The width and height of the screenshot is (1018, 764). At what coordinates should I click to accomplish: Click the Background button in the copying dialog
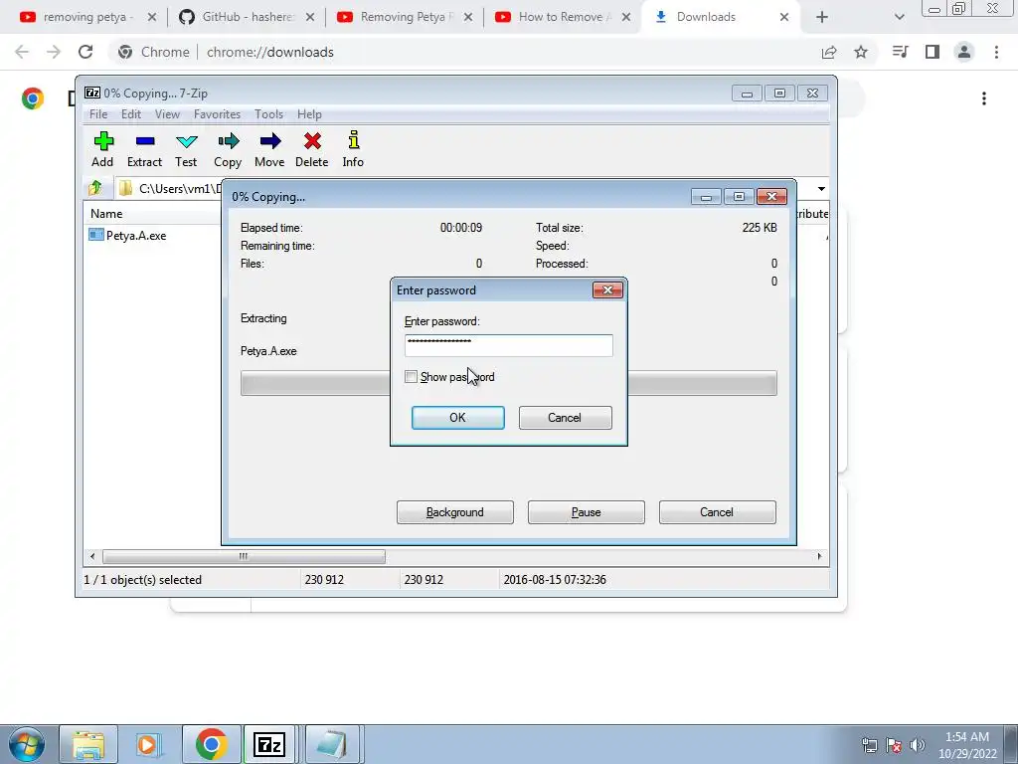[x=454, y=512]
